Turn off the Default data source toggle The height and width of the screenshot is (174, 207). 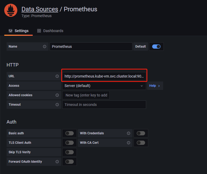tap(156, 47)
